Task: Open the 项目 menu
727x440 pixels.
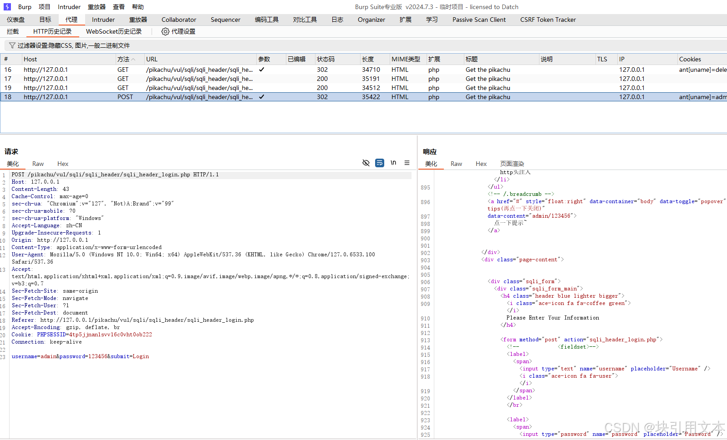Action: (x=45, y=7)
